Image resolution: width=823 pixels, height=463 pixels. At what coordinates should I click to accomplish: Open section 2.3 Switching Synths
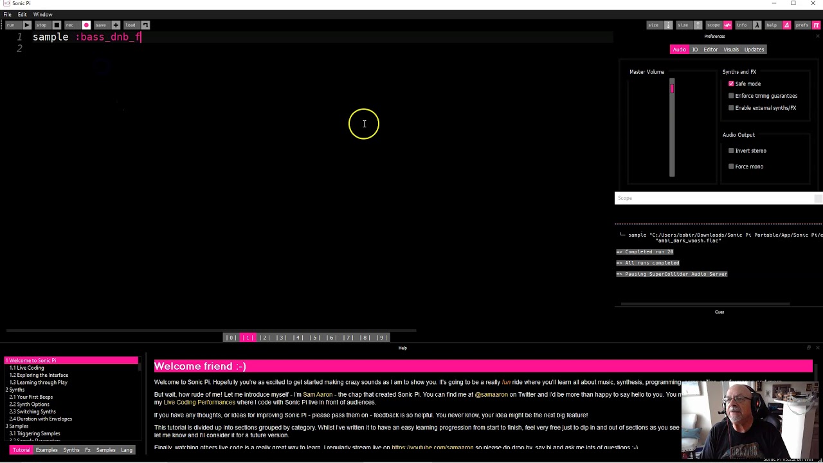[x=32, y=412]
